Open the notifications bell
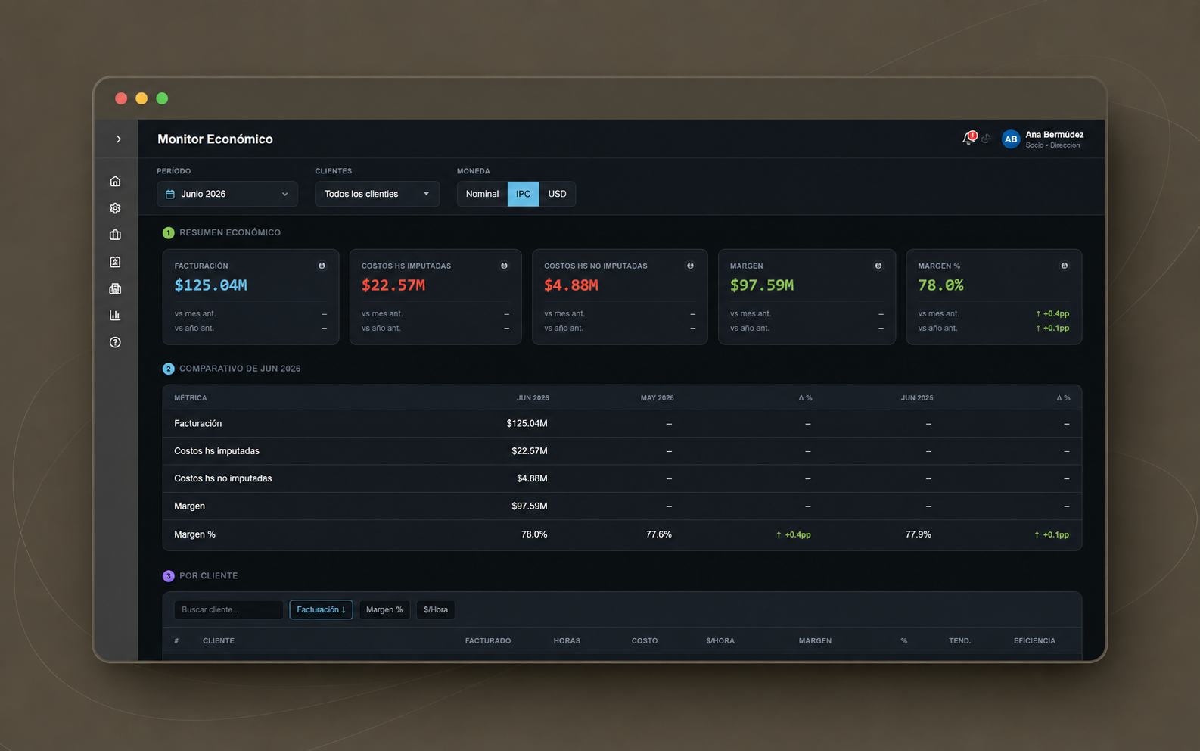The width and height of the screenshot is (1200, 751). point(968,138)
